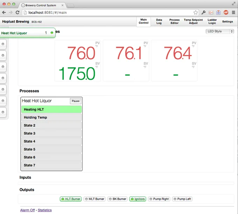Screen dimensions: 238x214
Task: Toggle the seventh sidebar process indicator
Action: click(x=3, y=101)
